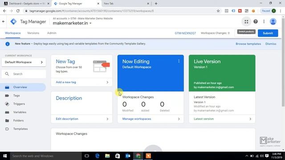
Task: Click the Triggers icon in the sidebar
Action: [7, 104]
